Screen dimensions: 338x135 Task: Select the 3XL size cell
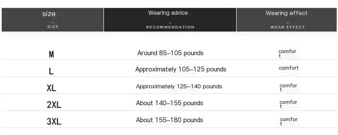pyautogui.click(x=54, y=122)
